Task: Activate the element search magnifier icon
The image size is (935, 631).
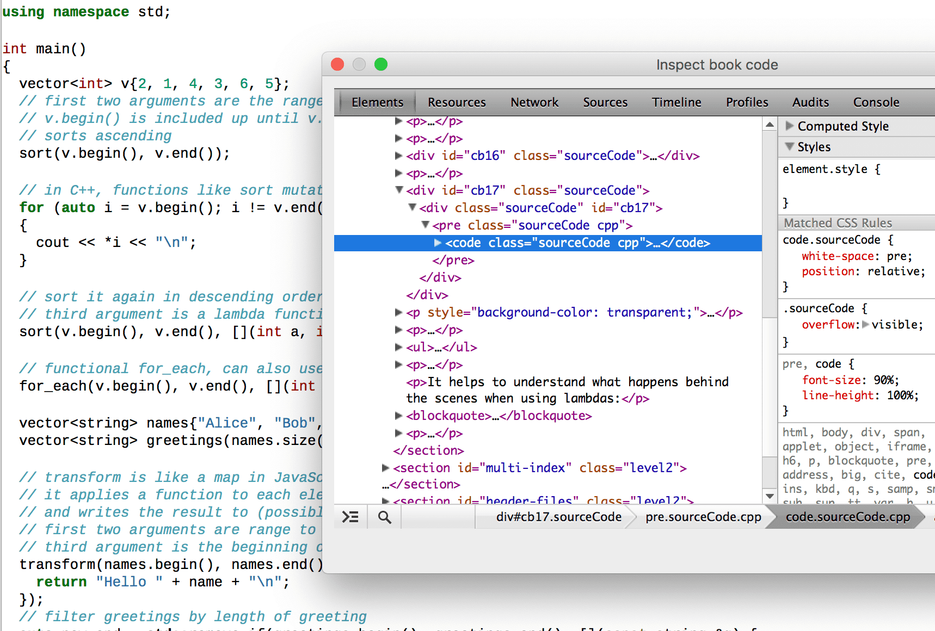Action: 384,517
